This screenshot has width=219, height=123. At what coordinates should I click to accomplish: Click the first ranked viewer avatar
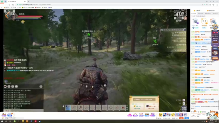[195, 21]
